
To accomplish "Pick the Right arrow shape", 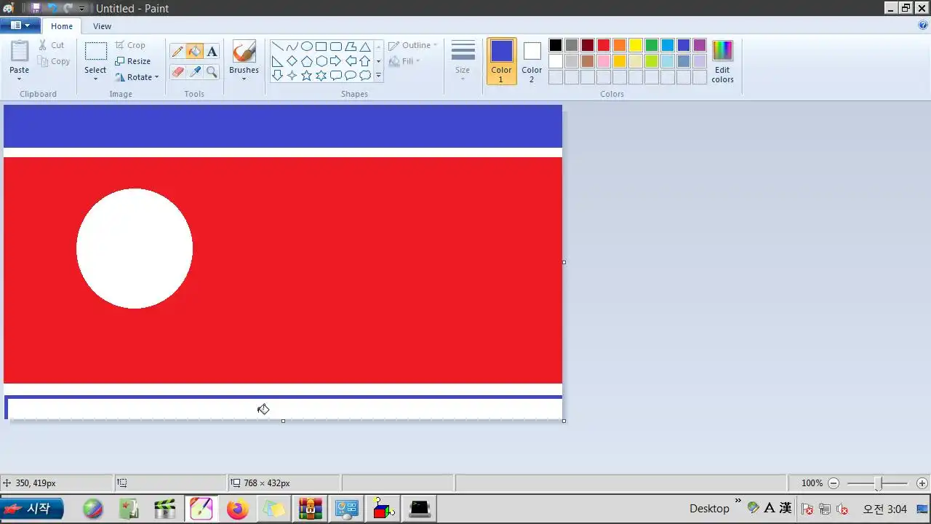I will 335,61.
